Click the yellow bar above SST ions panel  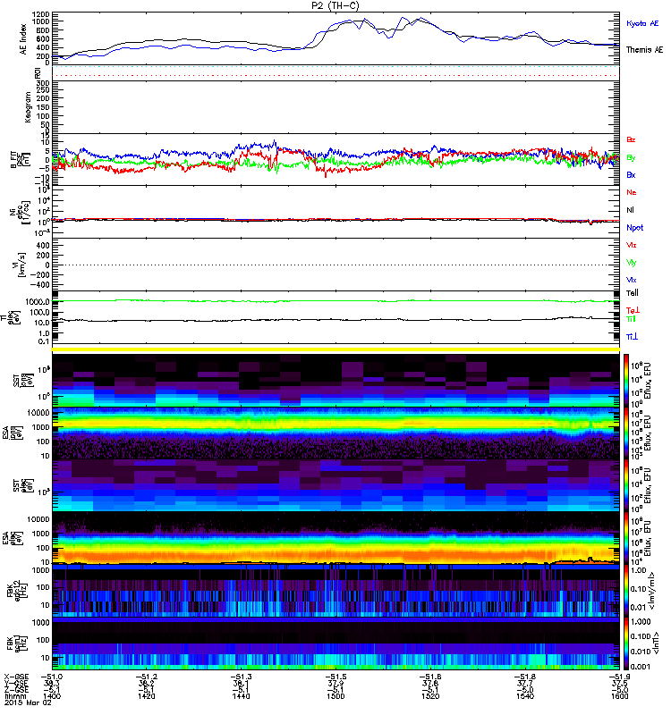pyautogui.click(x=335, y=349)
